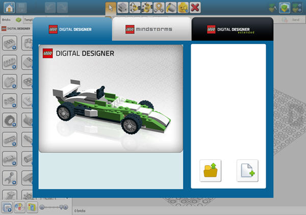Select the LEGO Digital Designer tab
306x215 pixels.
[x=72, y=29]
